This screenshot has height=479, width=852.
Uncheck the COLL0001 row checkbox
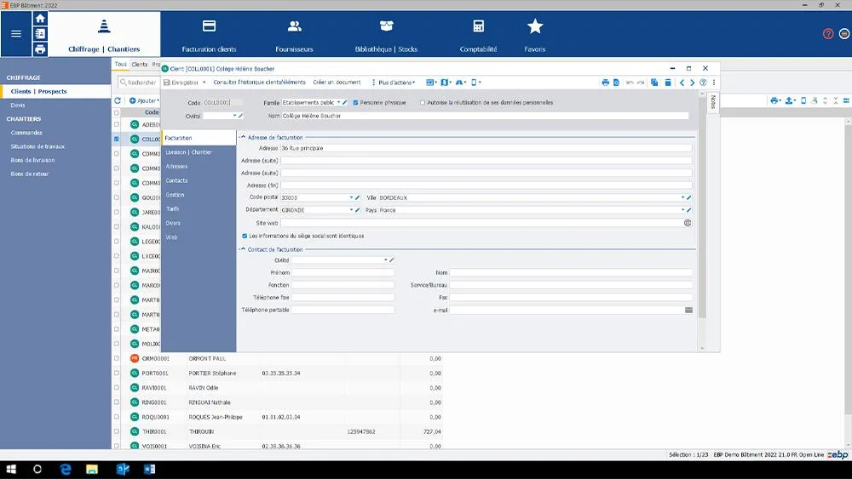116,139
